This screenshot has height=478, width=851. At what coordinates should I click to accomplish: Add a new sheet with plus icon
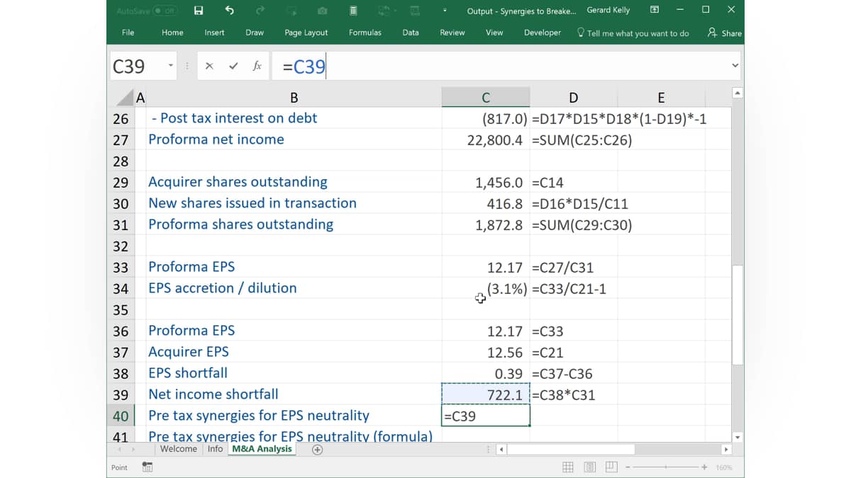point(317,449)
